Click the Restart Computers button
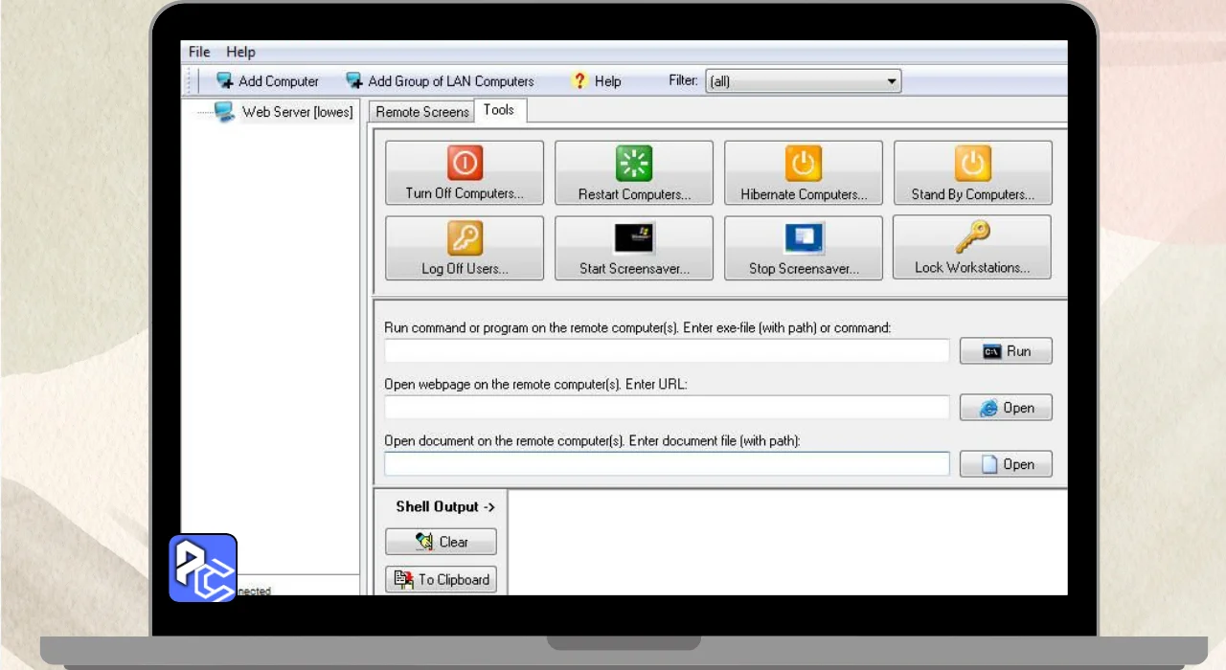 click(634, 173)
